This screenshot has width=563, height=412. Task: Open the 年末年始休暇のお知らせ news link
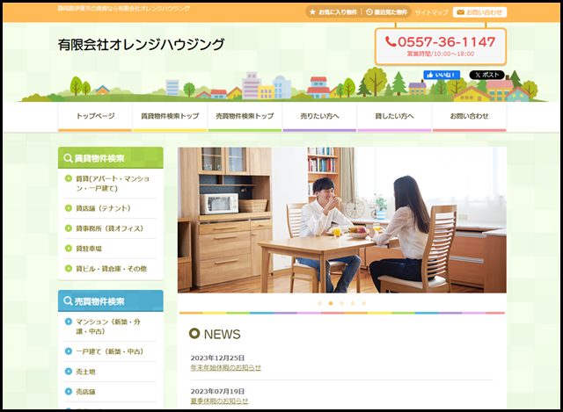[x=225, y=367]
